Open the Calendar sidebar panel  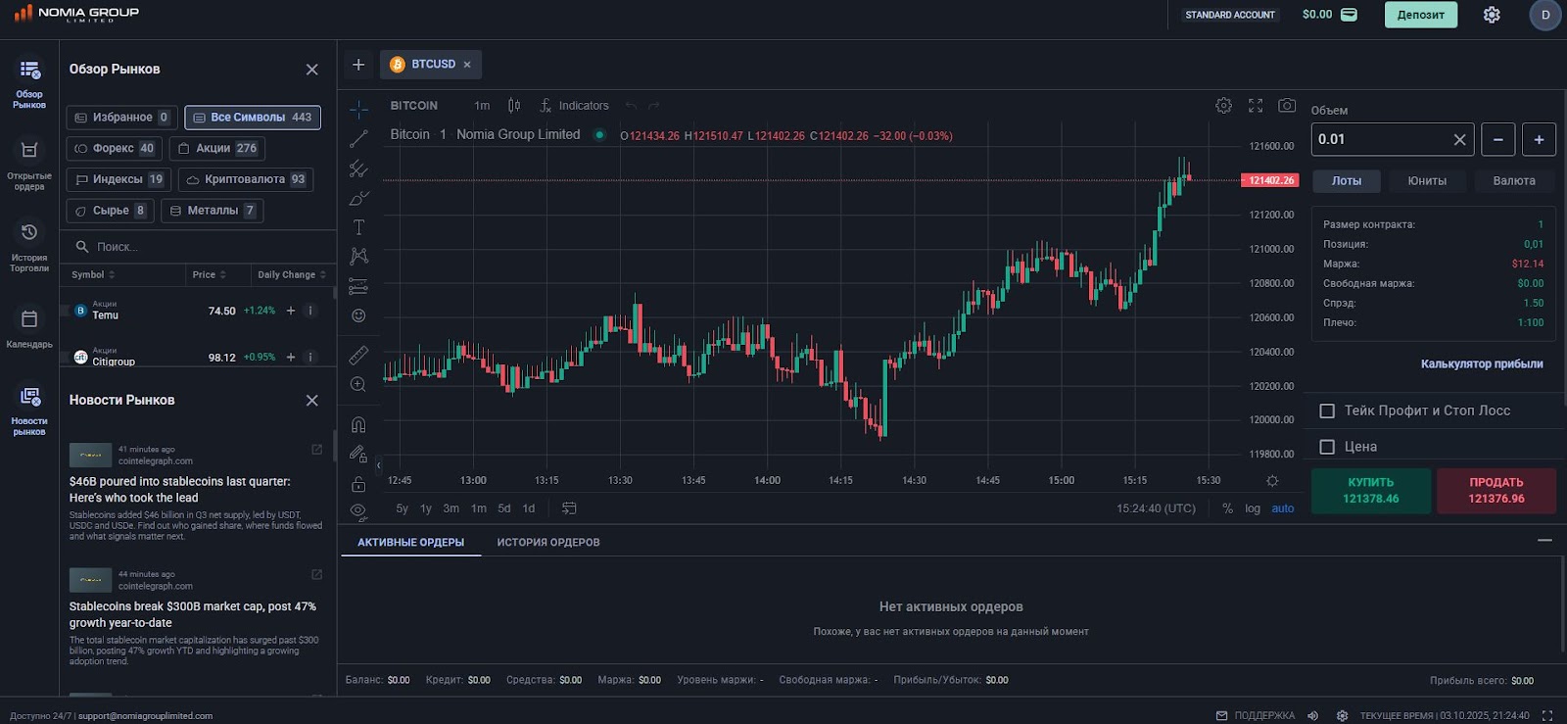coord(29,327)
